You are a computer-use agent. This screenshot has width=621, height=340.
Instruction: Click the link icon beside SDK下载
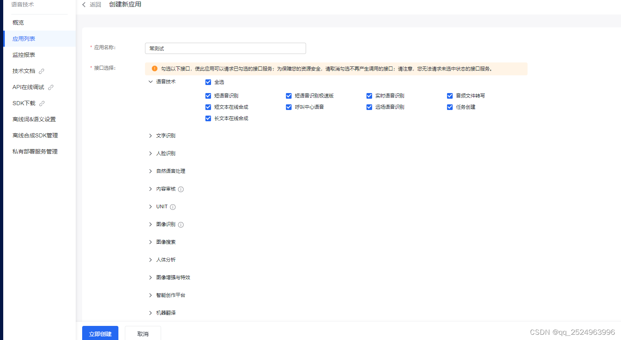[x=42, y=104]
